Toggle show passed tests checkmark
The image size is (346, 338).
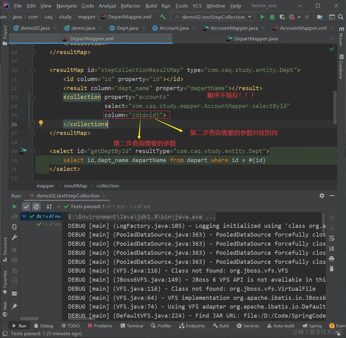pyautogui.click(x=26, y=207)
